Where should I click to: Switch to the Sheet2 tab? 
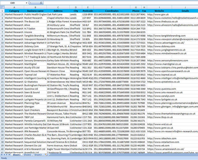27,155
